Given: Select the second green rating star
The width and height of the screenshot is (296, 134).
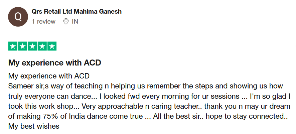Looking at the screenshot, I should point(22,46).
